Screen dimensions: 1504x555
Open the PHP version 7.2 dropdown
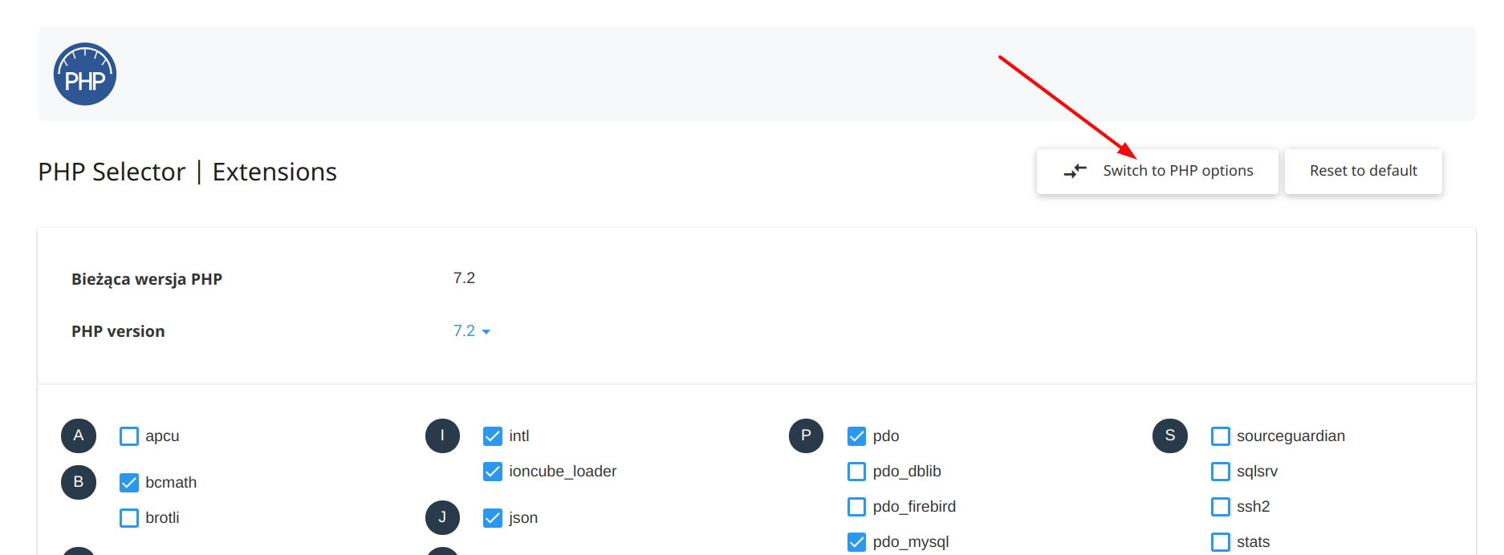coord(471,331)
